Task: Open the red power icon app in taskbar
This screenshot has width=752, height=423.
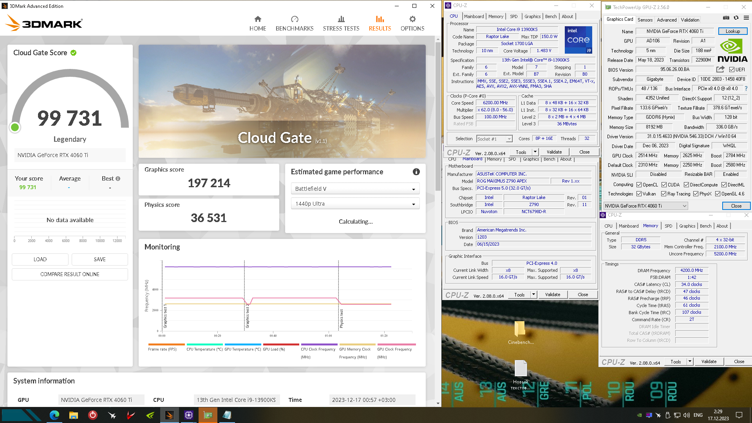Action: click(x=93, y=415)
